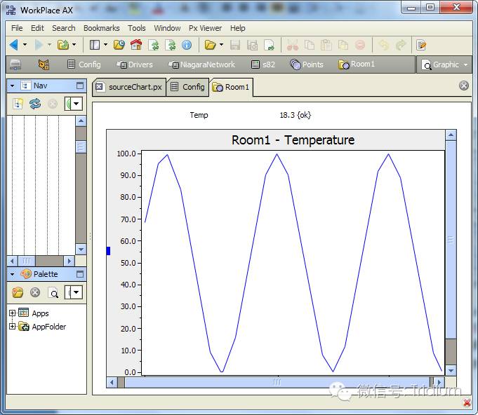Screen dimensions: 478x415
Task: Open the Open-folder dropdown arrow
Action: 221,45
